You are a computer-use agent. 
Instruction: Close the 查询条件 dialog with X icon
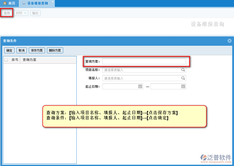[229, 41]
